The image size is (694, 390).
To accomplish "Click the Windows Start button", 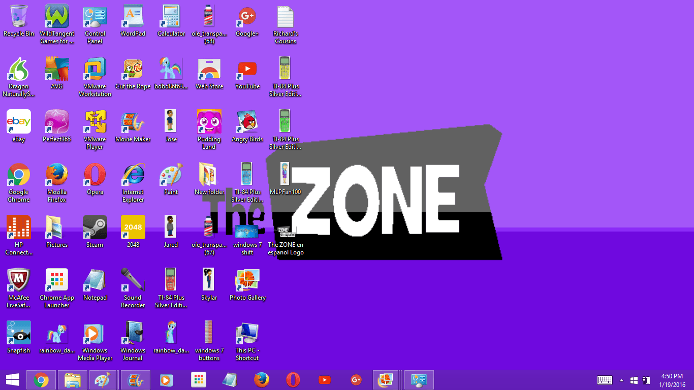I will point(12,380).
